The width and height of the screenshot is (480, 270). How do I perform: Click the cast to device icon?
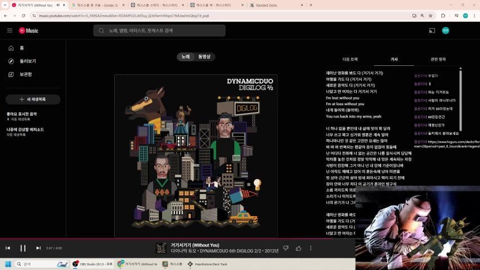(432, 30)
